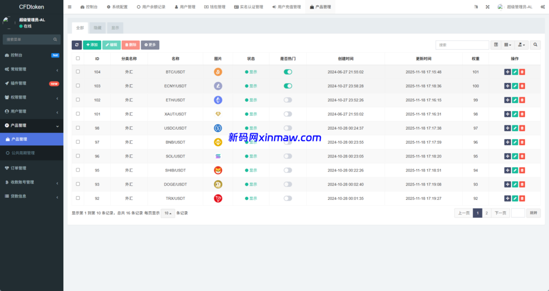The height and width of the screenshot is (291, 549).
Task: Click the search magnifier button beside export
Action: pyautogui.click(x=535, y=45)
